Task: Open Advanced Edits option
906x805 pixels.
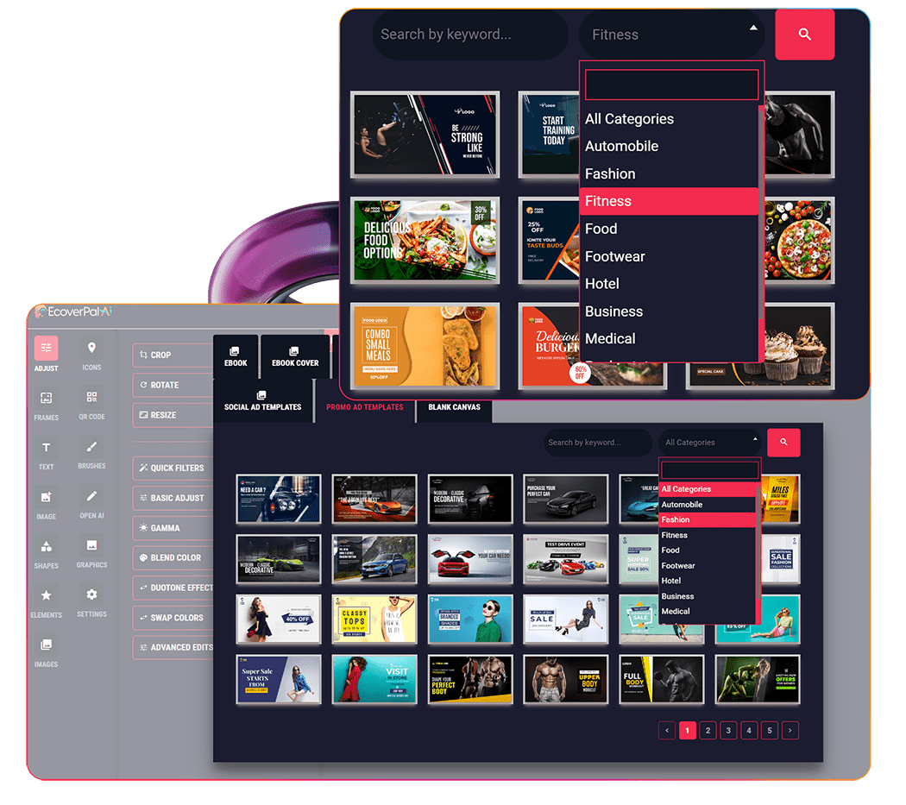Action: 173,647
